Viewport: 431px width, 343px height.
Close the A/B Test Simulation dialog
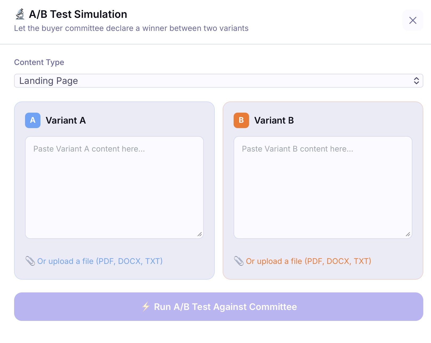tap(413, 20)
